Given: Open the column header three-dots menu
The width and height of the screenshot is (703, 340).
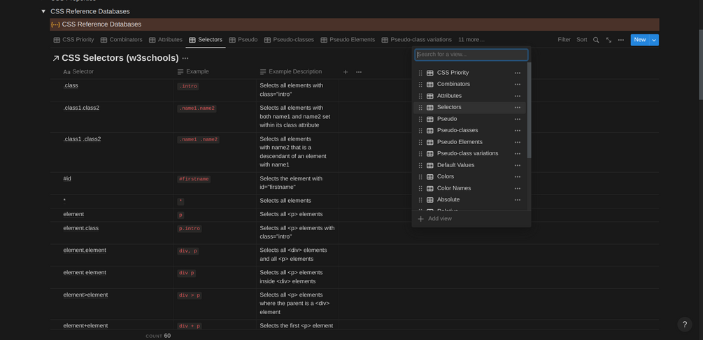Looking at the screenshot, I should coord(359,72).
